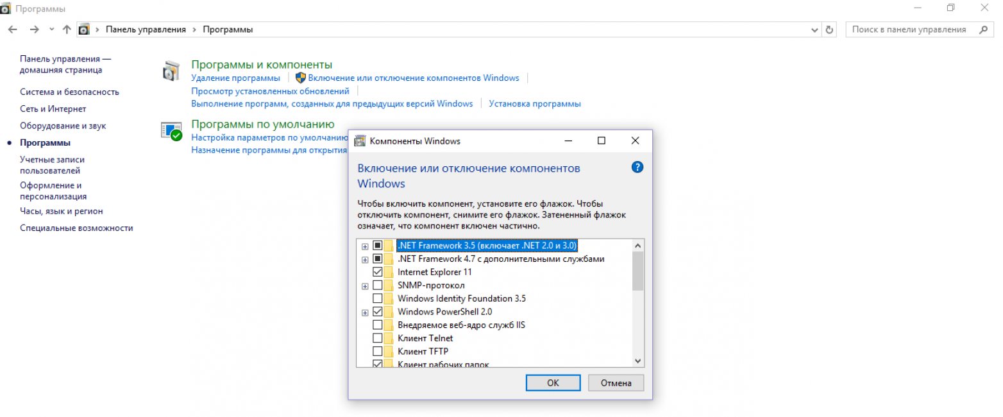Open dropdown chevron after Панель управления in breadcrumb
Viewport: 1003px width, 417px height.
coord(195,30)
